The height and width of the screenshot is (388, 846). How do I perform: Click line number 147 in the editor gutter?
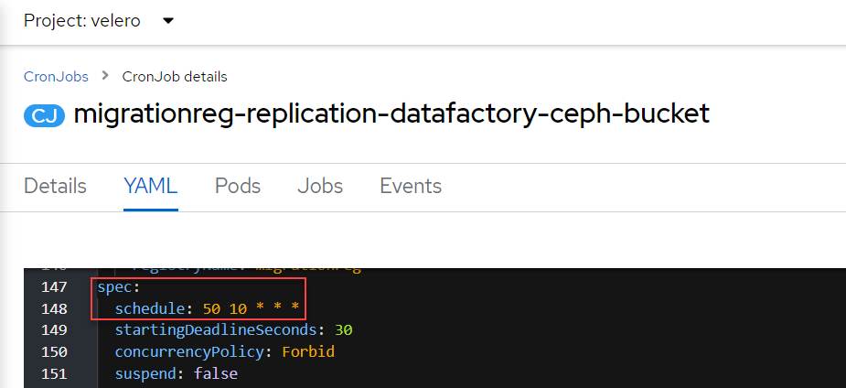tap(55, 287)
